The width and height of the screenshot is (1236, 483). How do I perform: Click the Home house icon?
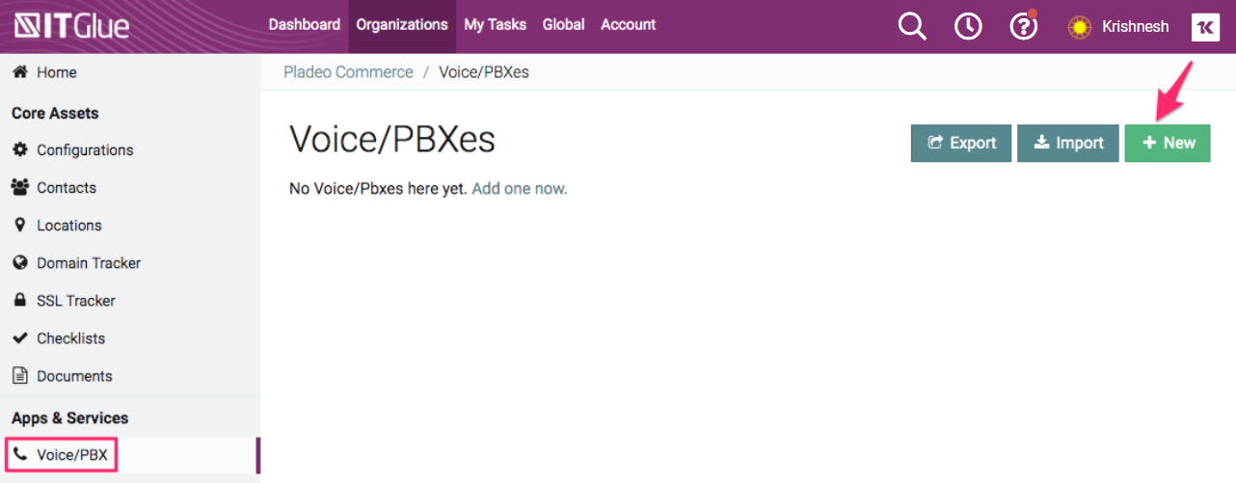(x=18, y=72)
